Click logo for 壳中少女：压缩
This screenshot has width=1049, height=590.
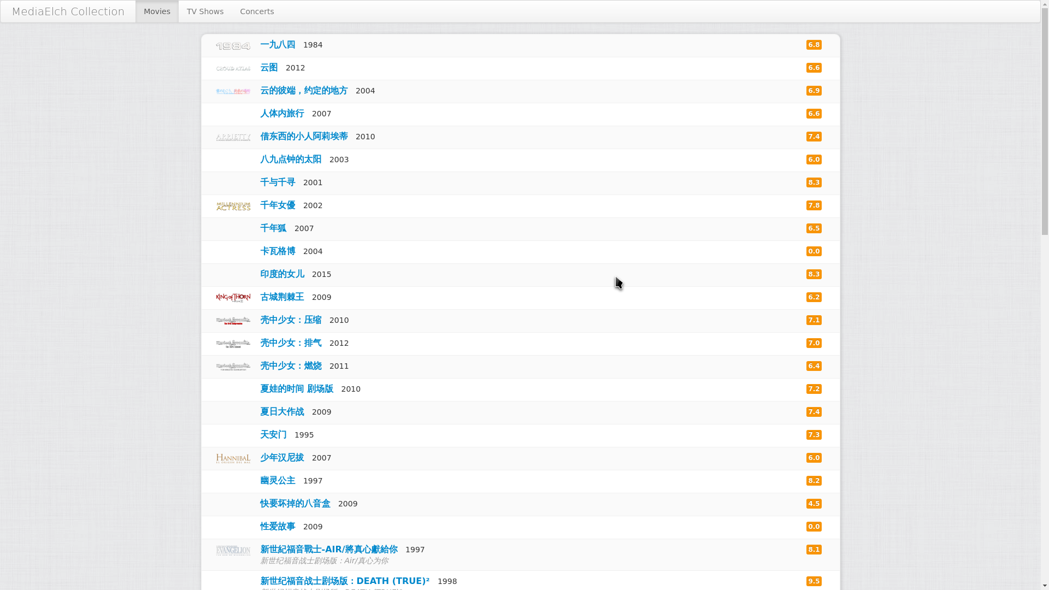233,321
